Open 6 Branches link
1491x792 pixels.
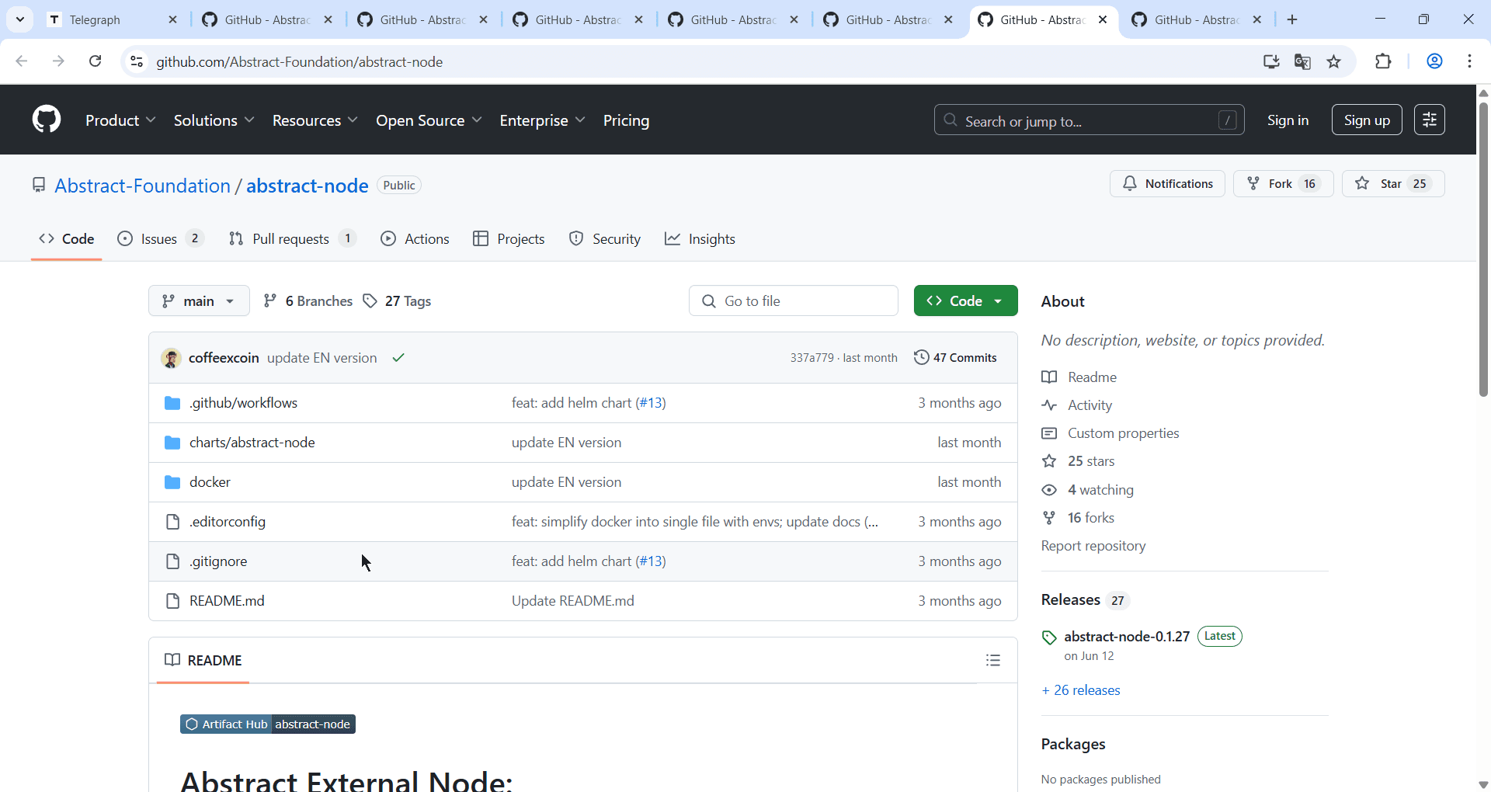tap(308, 301)
